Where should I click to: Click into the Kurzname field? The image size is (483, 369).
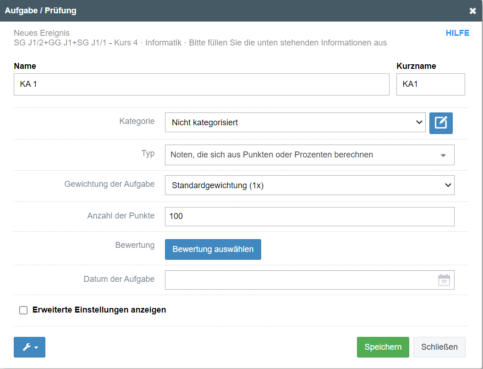(x=430, y=84)
